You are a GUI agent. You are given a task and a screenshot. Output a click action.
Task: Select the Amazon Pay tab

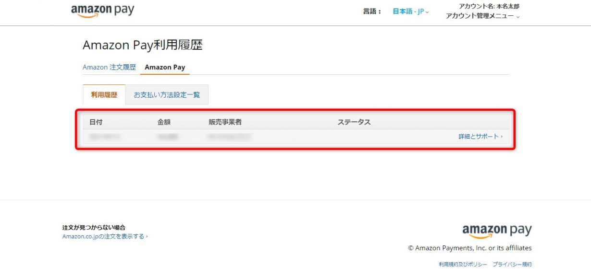[164, 67]
